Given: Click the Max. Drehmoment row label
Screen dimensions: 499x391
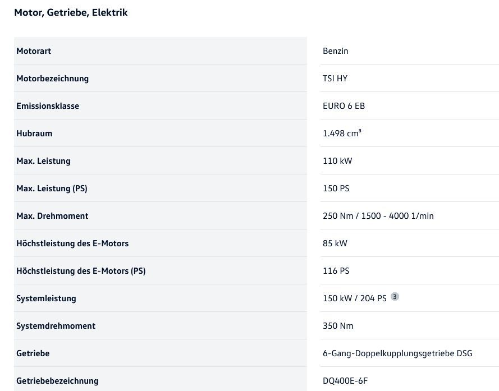Looking at the screenshot, I should [x=52, y=216].
